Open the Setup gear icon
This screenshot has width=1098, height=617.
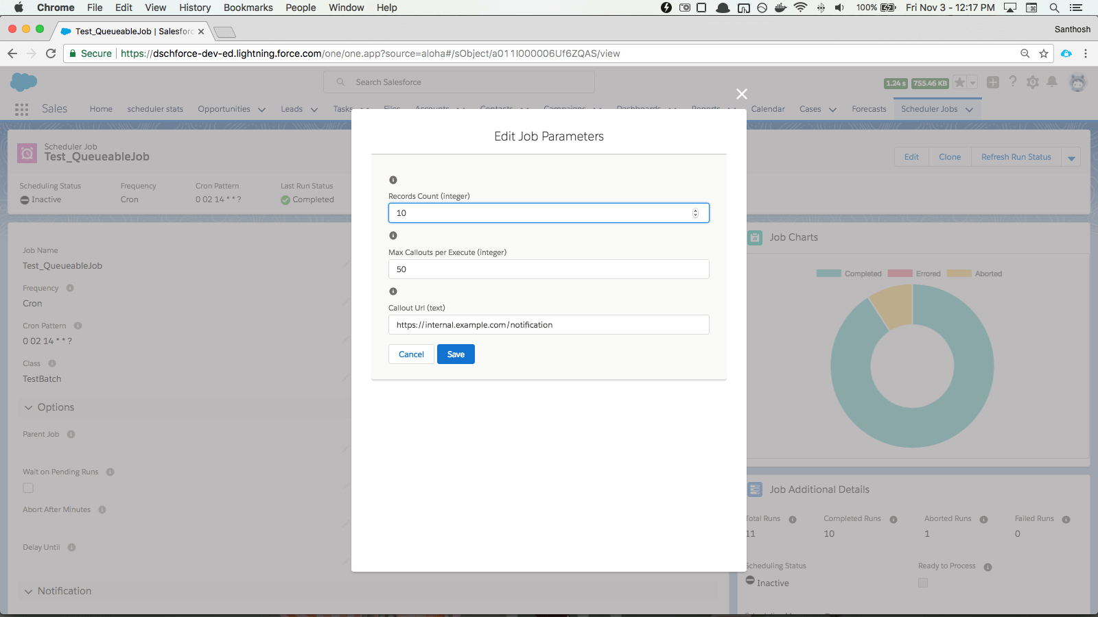click(1032, 82)
